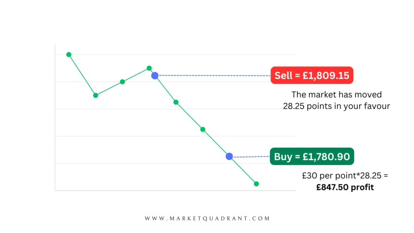Select the blue buy marker dot

click(x=229, y=157)
